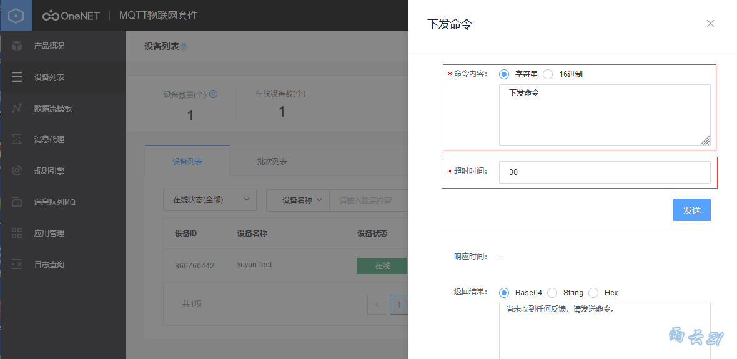Click the 共1项 total count text

tap(192, 303)
